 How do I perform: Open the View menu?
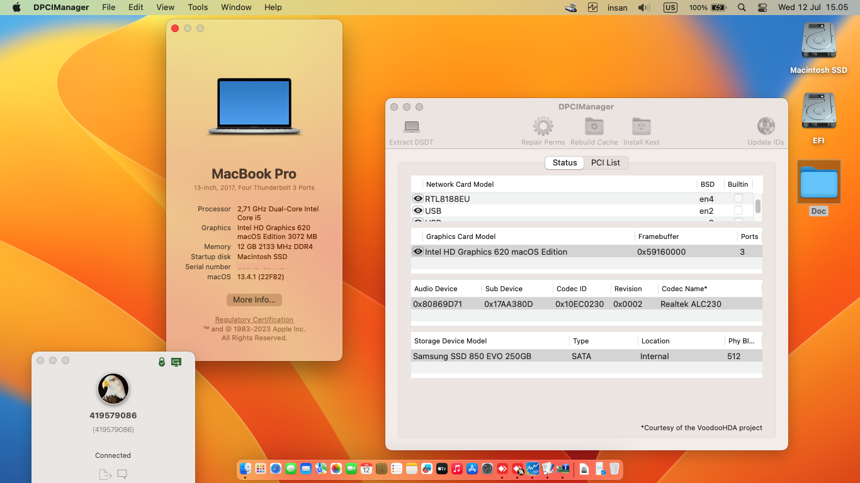(166, 8)
